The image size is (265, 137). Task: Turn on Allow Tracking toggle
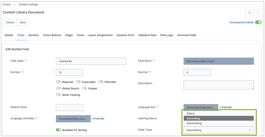click(59, 95)
